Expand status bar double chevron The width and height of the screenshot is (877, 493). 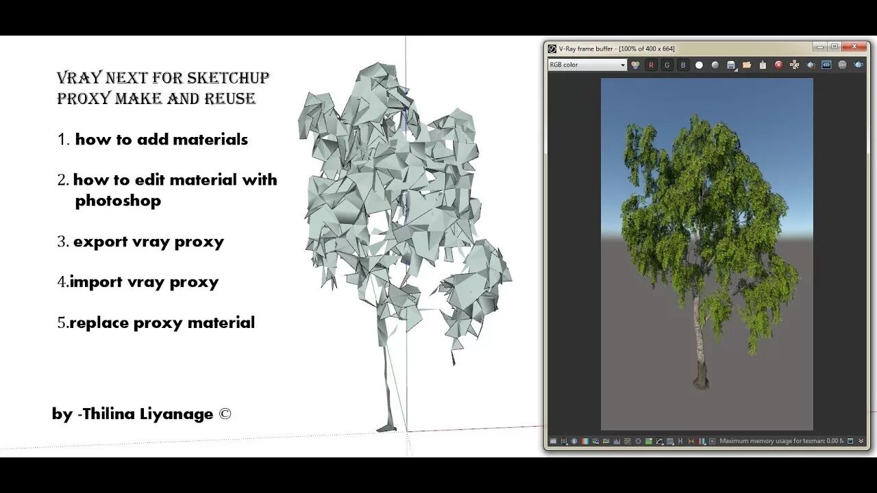pos(861,441)
